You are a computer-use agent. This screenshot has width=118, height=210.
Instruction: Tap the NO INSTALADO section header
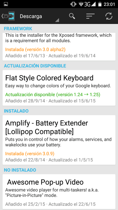[x=20, y=170]
